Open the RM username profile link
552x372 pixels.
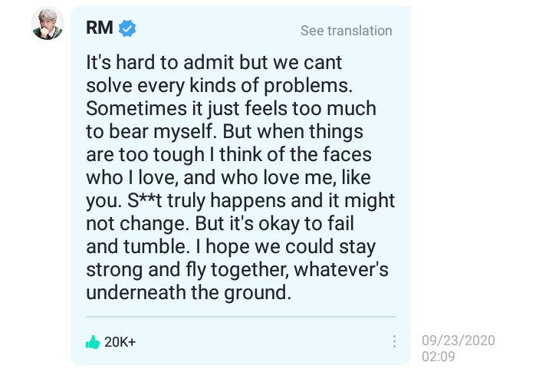99,28
